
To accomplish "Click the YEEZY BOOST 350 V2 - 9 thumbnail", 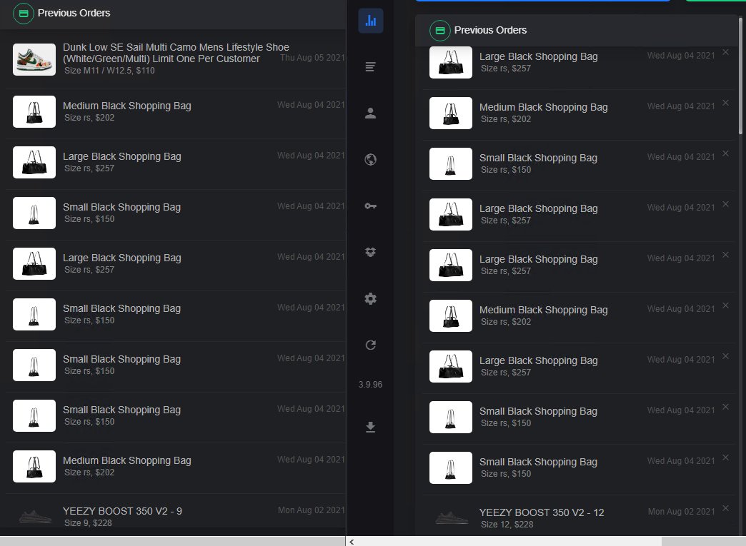I will click(34, 517).
